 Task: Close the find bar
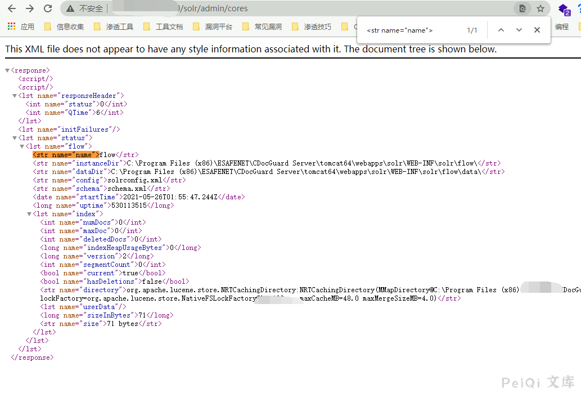[537, 30]
